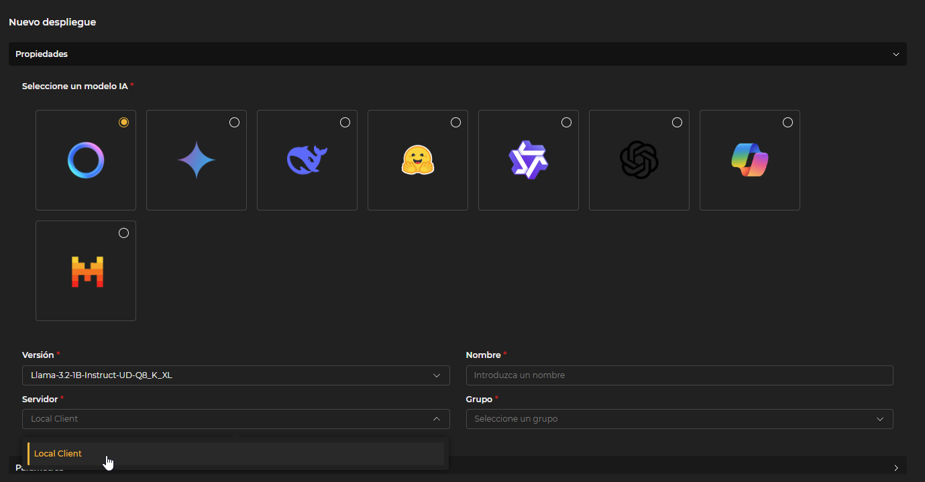Viewport: 925px width, 482px height.
Task: Click the Seleccione un modelo IA label
Action: [x=75, y=86]
